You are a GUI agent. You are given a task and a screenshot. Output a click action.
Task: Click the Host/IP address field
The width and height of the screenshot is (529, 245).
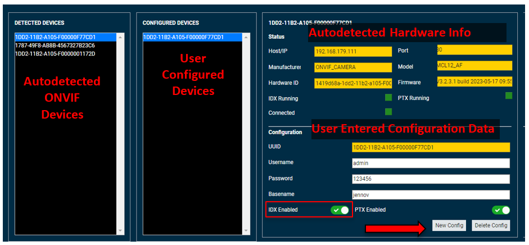click(x=353, y=51)
